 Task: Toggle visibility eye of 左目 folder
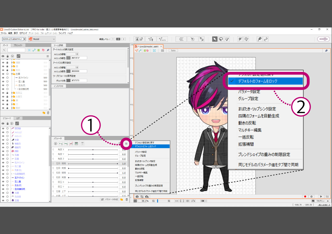click(x=3, y=74)
